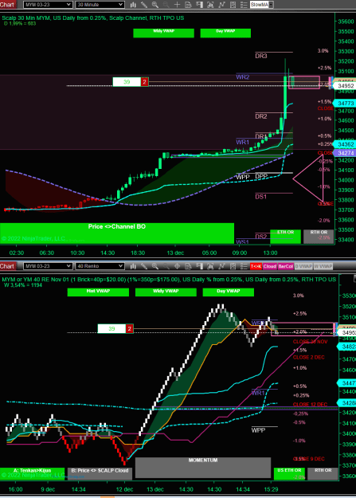Toggle Wkly VWAP button on 30 Minute chart
The height and width of the screenshot is (498, 356).
[163, 33]
